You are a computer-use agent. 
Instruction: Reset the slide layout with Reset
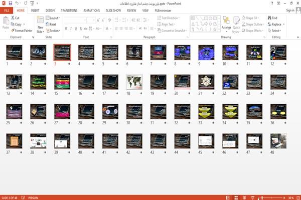[51, 24]
